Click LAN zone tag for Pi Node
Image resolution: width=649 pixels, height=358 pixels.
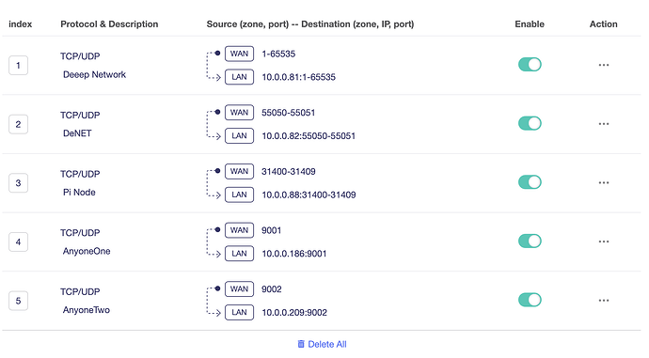coord(239,195)
